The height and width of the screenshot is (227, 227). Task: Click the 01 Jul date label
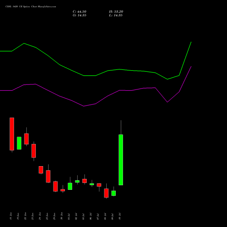[x=69, y=216]
